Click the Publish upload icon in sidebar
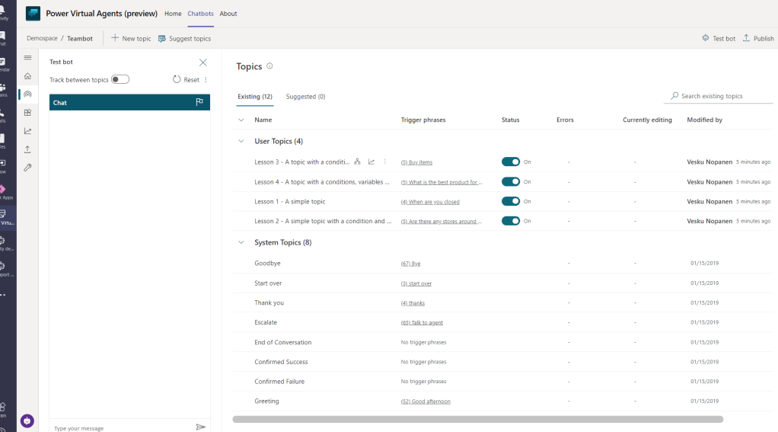Image resolution: width=778 pixels, height=432 pixels. 27,149
